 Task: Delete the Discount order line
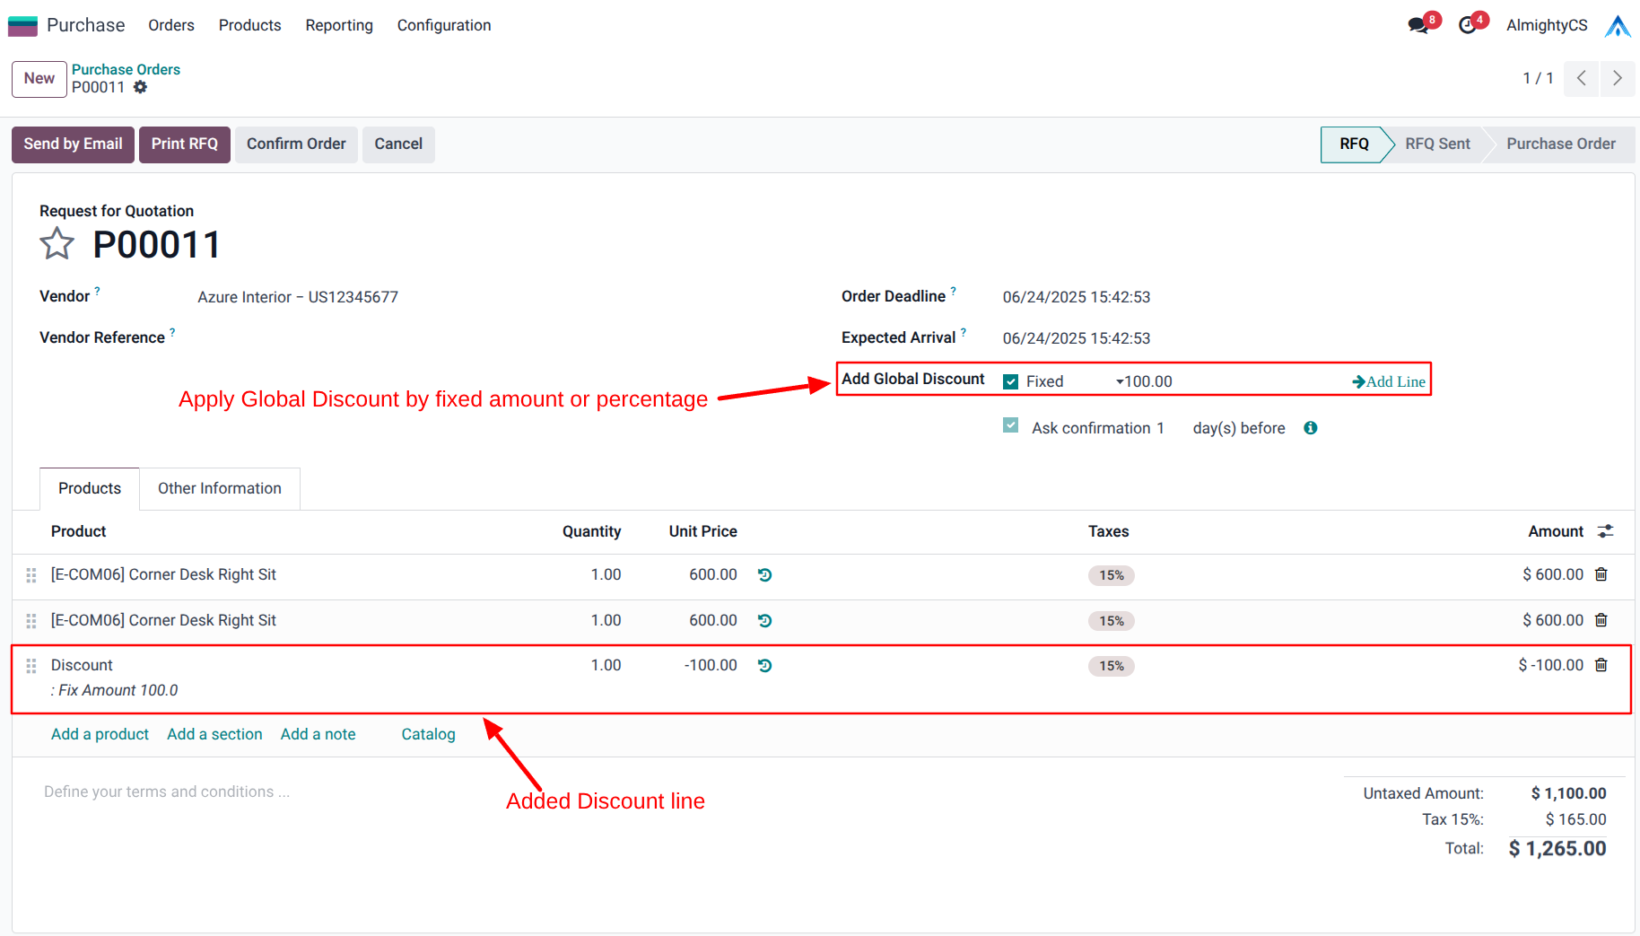[x=1601, y=665]
